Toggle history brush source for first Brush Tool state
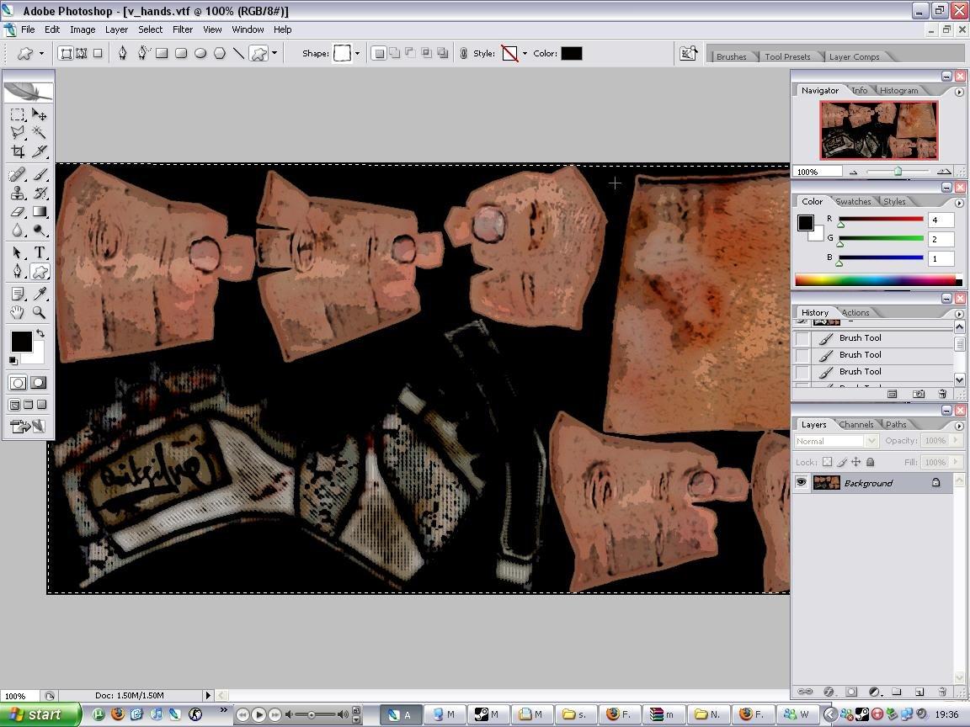 coord(802,338)
